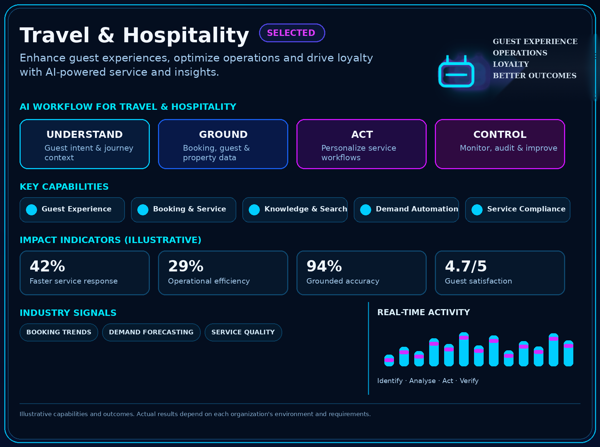
Task: Select the ACT workflow card
Action: (x=362, y=144)
